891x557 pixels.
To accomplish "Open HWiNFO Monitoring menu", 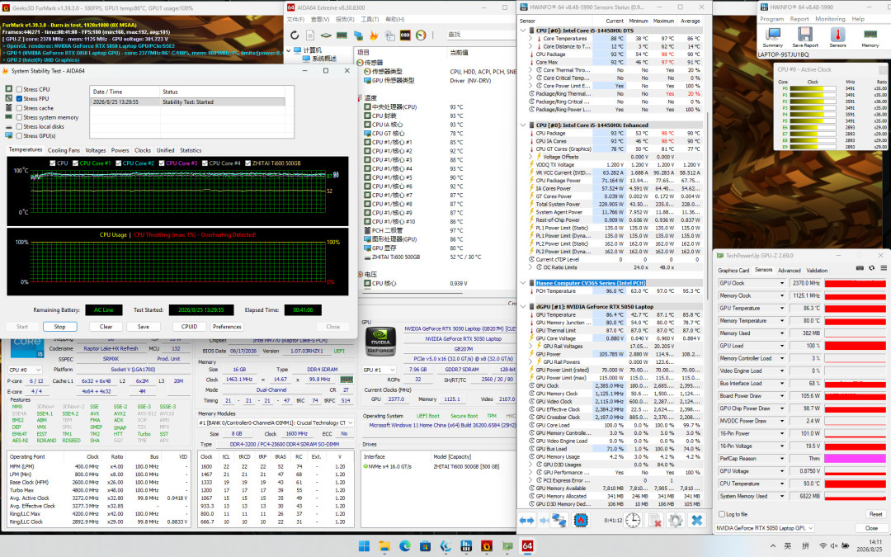I will (830, 19).
